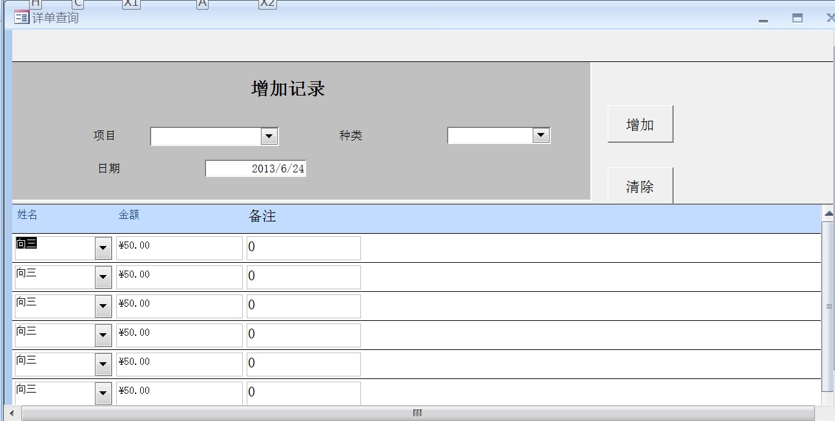Click the 增加 button

pos(640,125)
